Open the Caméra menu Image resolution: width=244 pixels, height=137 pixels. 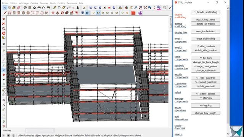[x=34, y=3]
